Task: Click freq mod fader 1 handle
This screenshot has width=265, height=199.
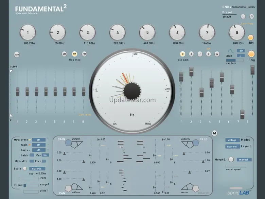Action: point(18,92)
